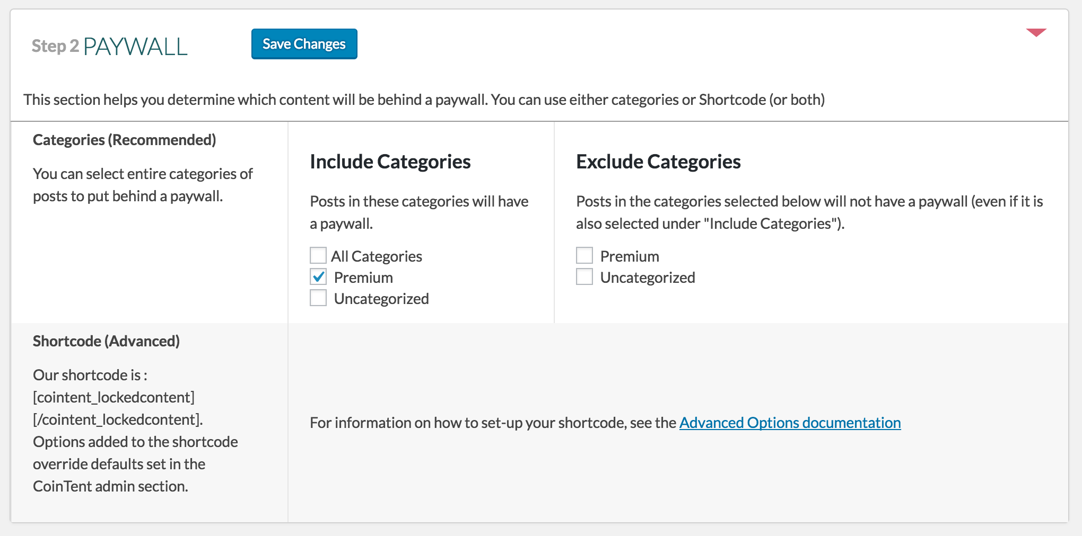Viewport: 1082px width, 536px height.
Task: Click the Shortcode (Advanced) heading
Action: point(106,341)
